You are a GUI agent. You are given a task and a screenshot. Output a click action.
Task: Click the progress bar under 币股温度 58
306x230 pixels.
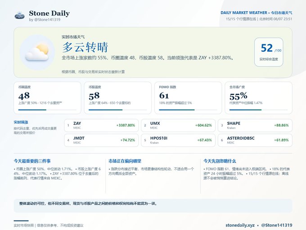pos(118,110)
